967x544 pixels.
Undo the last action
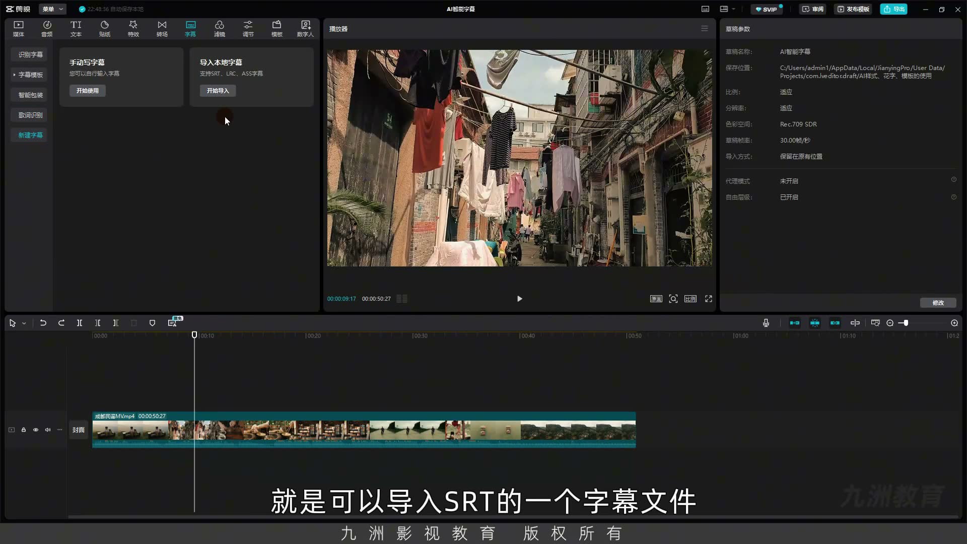point(43,323)
